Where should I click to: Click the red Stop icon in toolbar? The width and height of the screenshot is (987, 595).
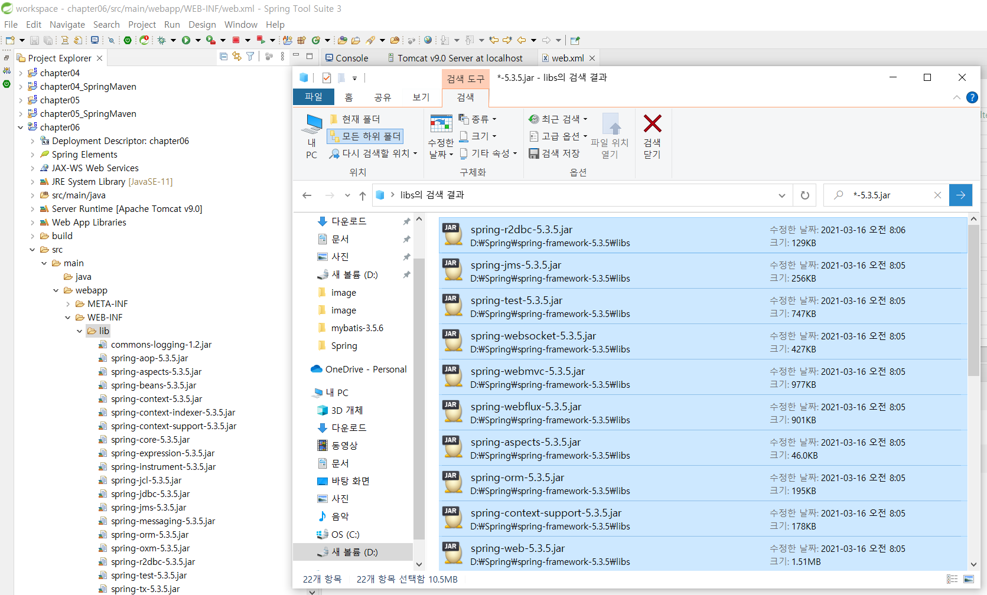point(236,40)
